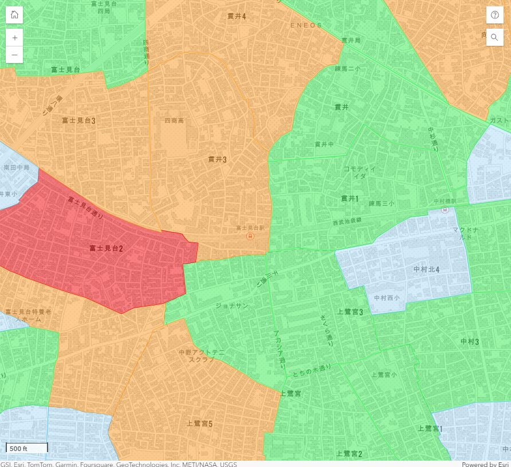The image size is (511, 467).
Task: Open the Powered by Esri link
Action: click(485, 464)
